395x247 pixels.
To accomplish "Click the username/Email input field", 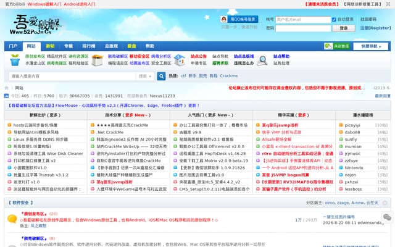I will click(303, 19).
